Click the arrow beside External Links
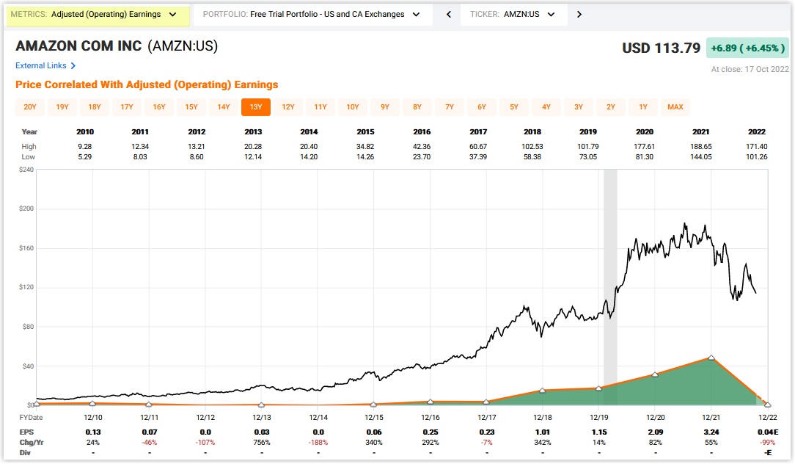This screenshot has height=464, width=795. coord(73,66)
